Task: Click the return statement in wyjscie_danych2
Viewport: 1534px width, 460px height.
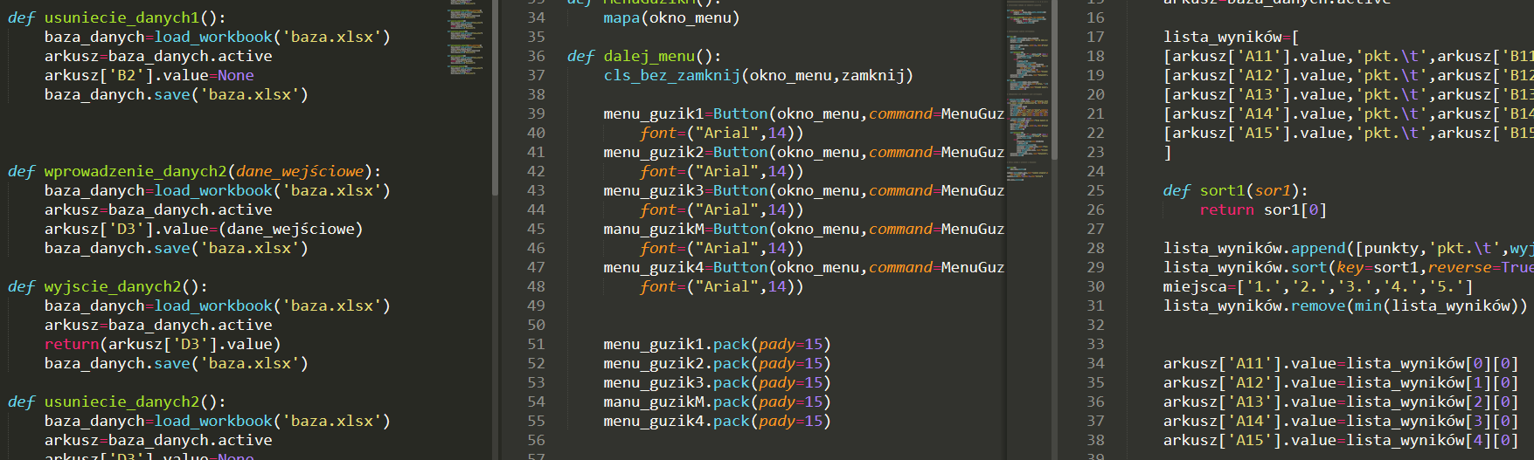Action: tap(162, 344)
